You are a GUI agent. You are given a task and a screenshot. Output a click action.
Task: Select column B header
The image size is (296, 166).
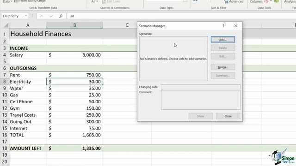[74, 25]
